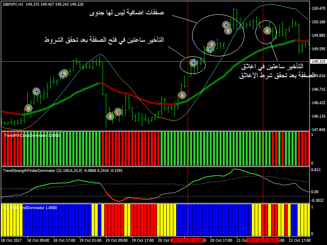Click the topmost blue marker in the large ellipse
This screenshot has width=327, height=245.
pyautogui.click(x=226, y=25)
